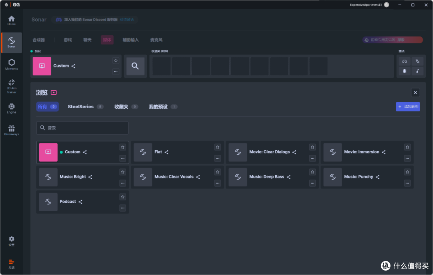Viewport: 433px width, 275px height.
Task: Open Engine in the sidebar
Action: pos(11,108)
